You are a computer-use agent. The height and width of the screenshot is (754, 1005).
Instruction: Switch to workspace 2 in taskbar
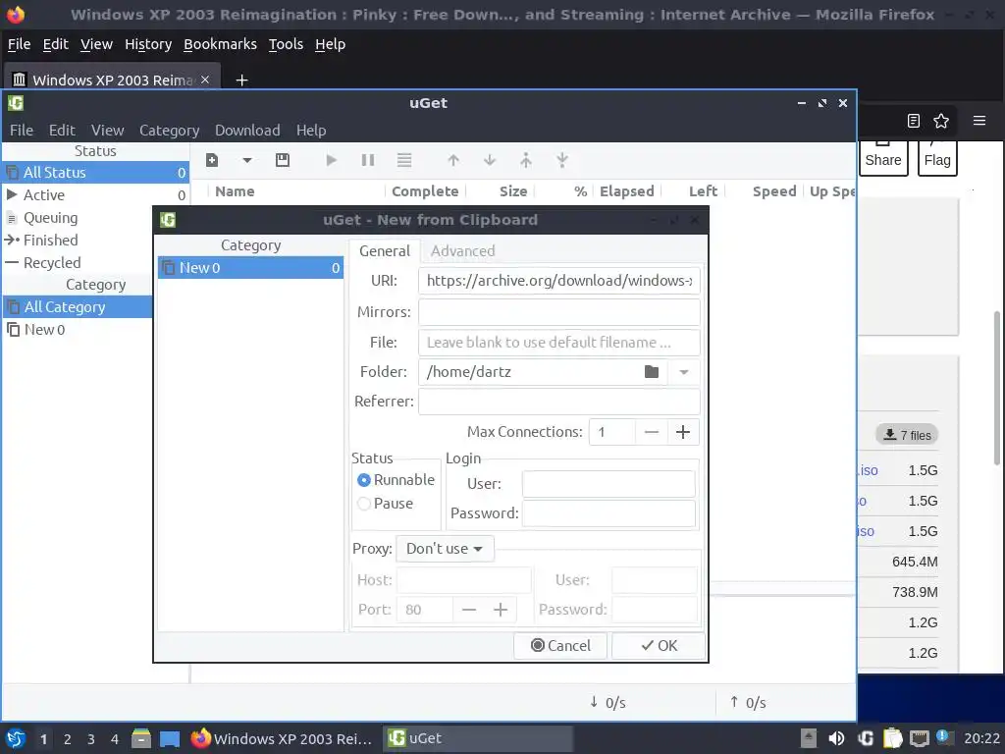point(68,739)
